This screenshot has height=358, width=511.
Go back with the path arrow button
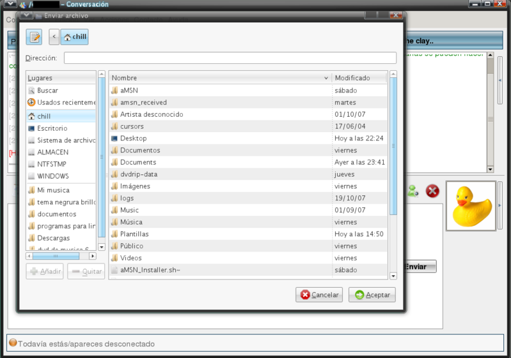click(x=54, y=37)
